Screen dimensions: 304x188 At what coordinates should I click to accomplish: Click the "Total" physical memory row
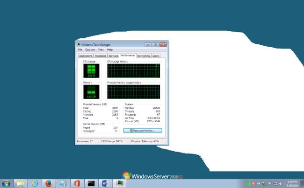(100, 108)
